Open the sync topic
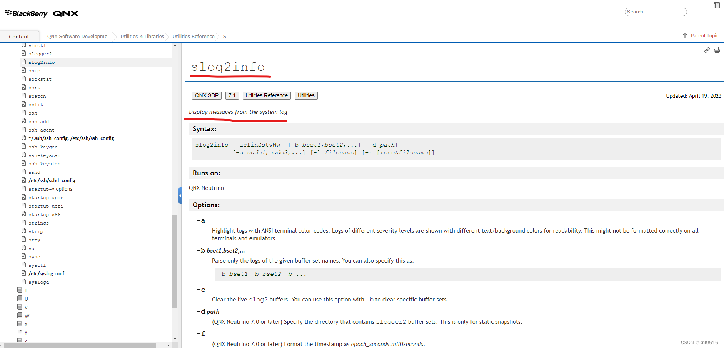The width and height of the screenshot is (724, 348). [x=34, y=257]
